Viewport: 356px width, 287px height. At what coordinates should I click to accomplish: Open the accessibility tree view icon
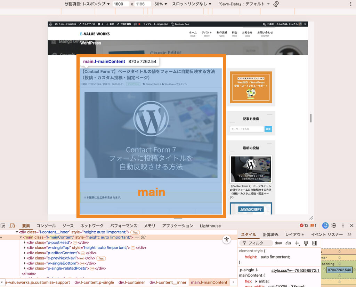pos(227,239)
